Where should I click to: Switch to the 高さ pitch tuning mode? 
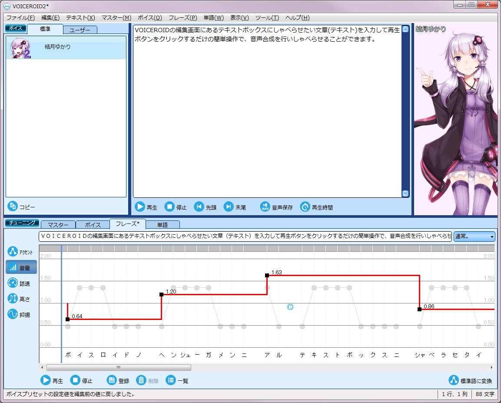pyautogui.click(x=19, y=299)
